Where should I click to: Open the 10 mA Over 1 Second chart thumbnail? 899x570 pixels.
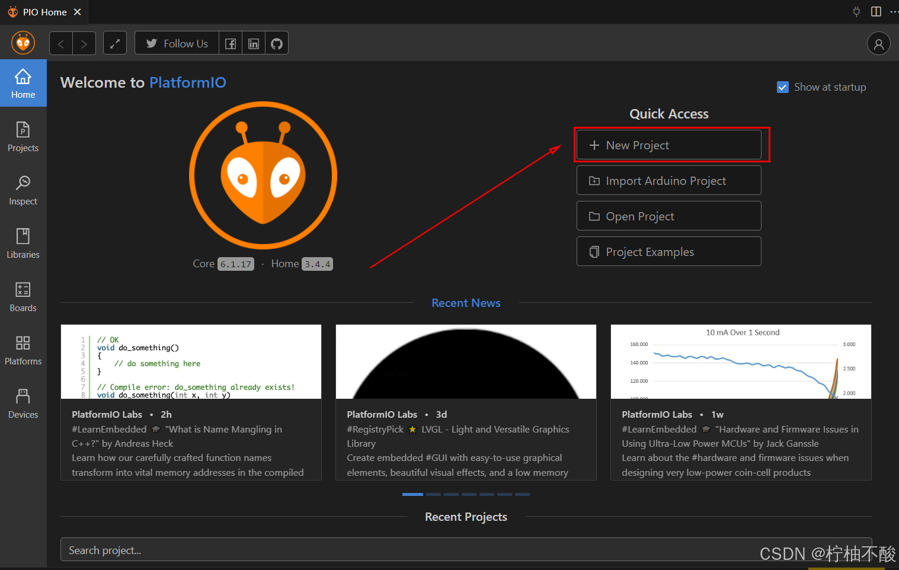[x=741, y=361]
